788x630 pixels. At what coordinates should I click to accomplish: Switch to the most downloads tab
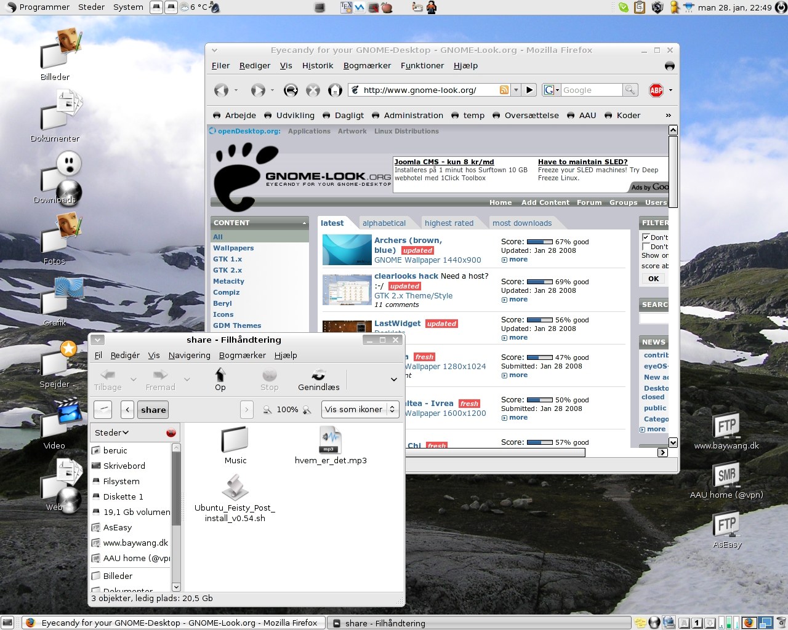pos(522,223)
